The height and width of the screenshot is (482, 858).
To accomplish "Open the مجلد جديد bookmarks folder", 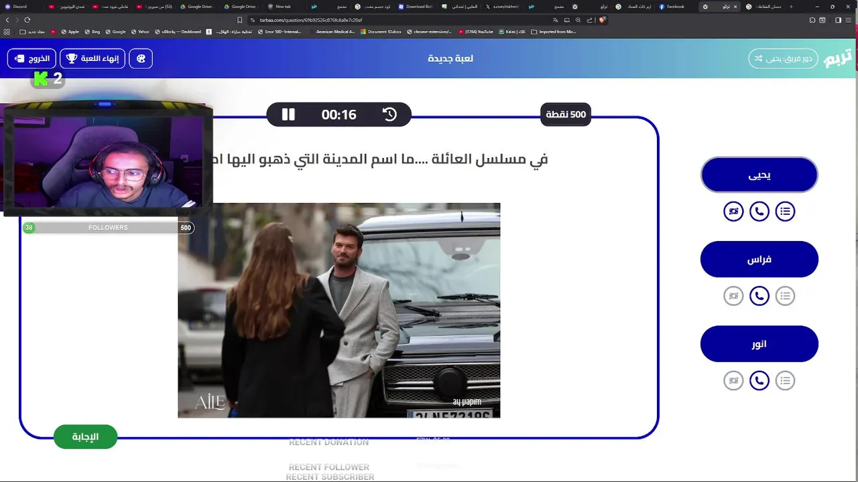I will (32, 31).
